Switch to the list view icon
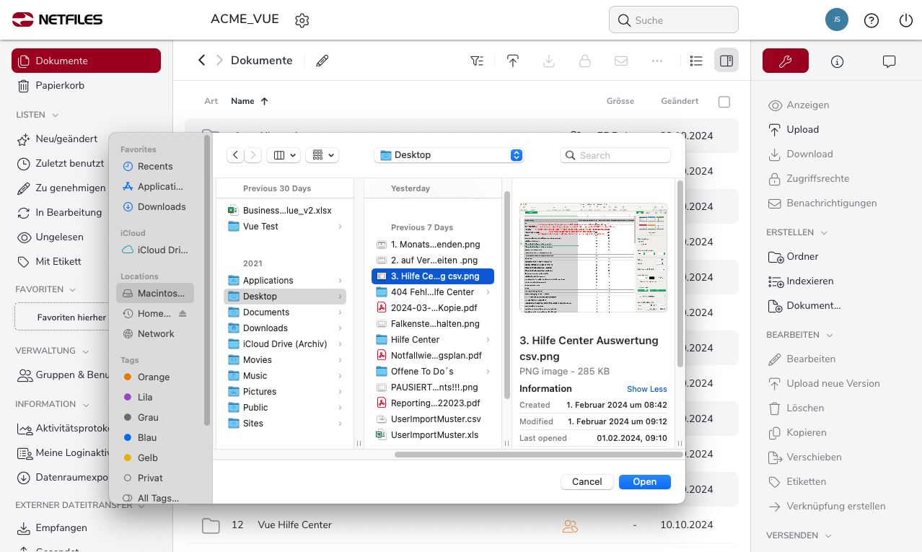Image resolution: width=922 pixels, height=552 pixels. (696, 61)
